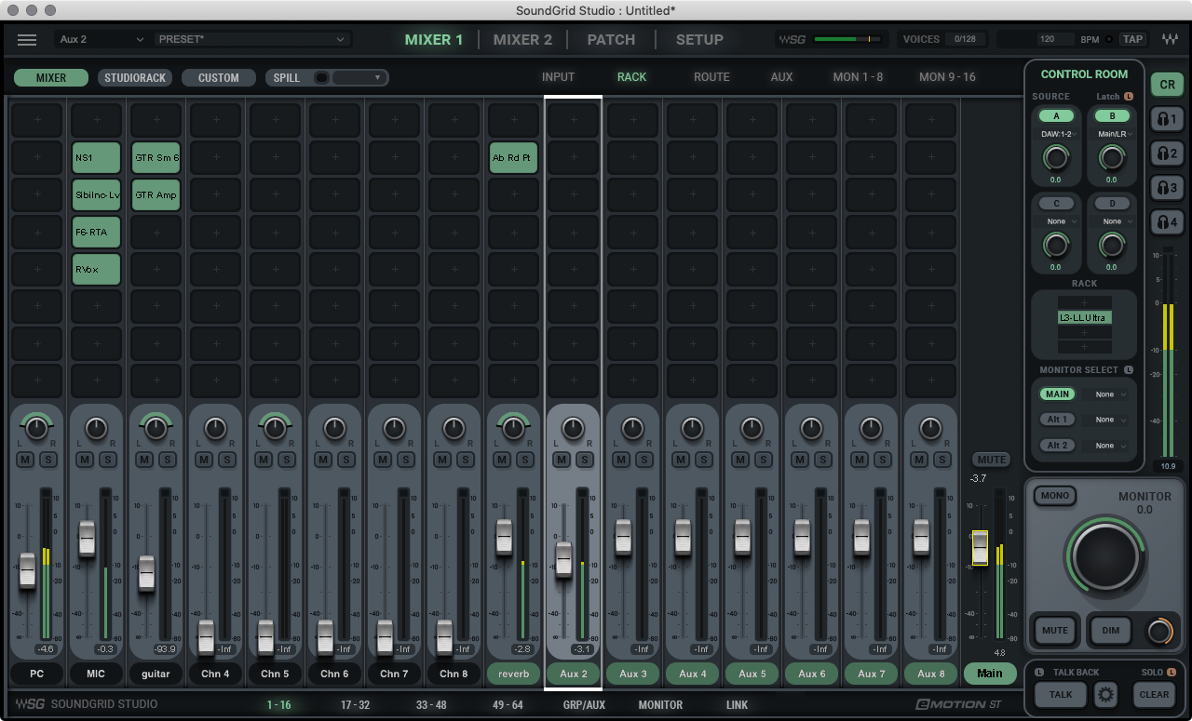The width and height of the screenshot is (1192, 721).
Task: Open the Waves logo icon menu
Action: (x=1170, y=40)
